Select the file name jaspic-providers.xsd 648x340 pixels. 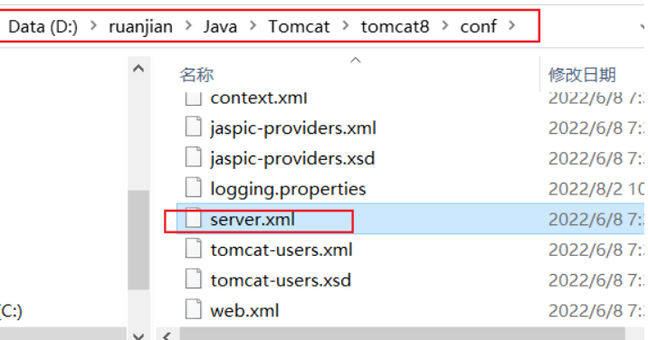tap(292, 158)
